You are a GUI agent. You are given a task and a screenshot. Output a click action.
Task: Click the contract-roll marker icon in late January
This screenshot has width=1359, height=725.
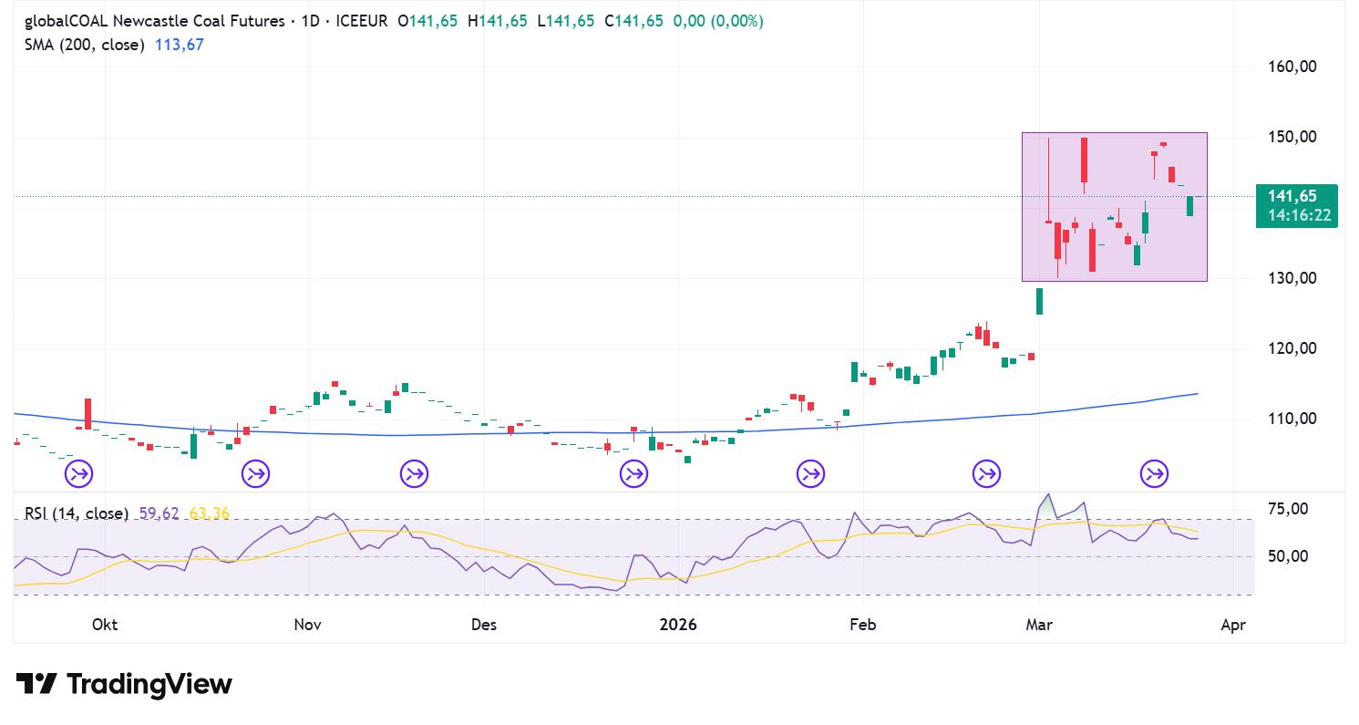tap(810, 473)
